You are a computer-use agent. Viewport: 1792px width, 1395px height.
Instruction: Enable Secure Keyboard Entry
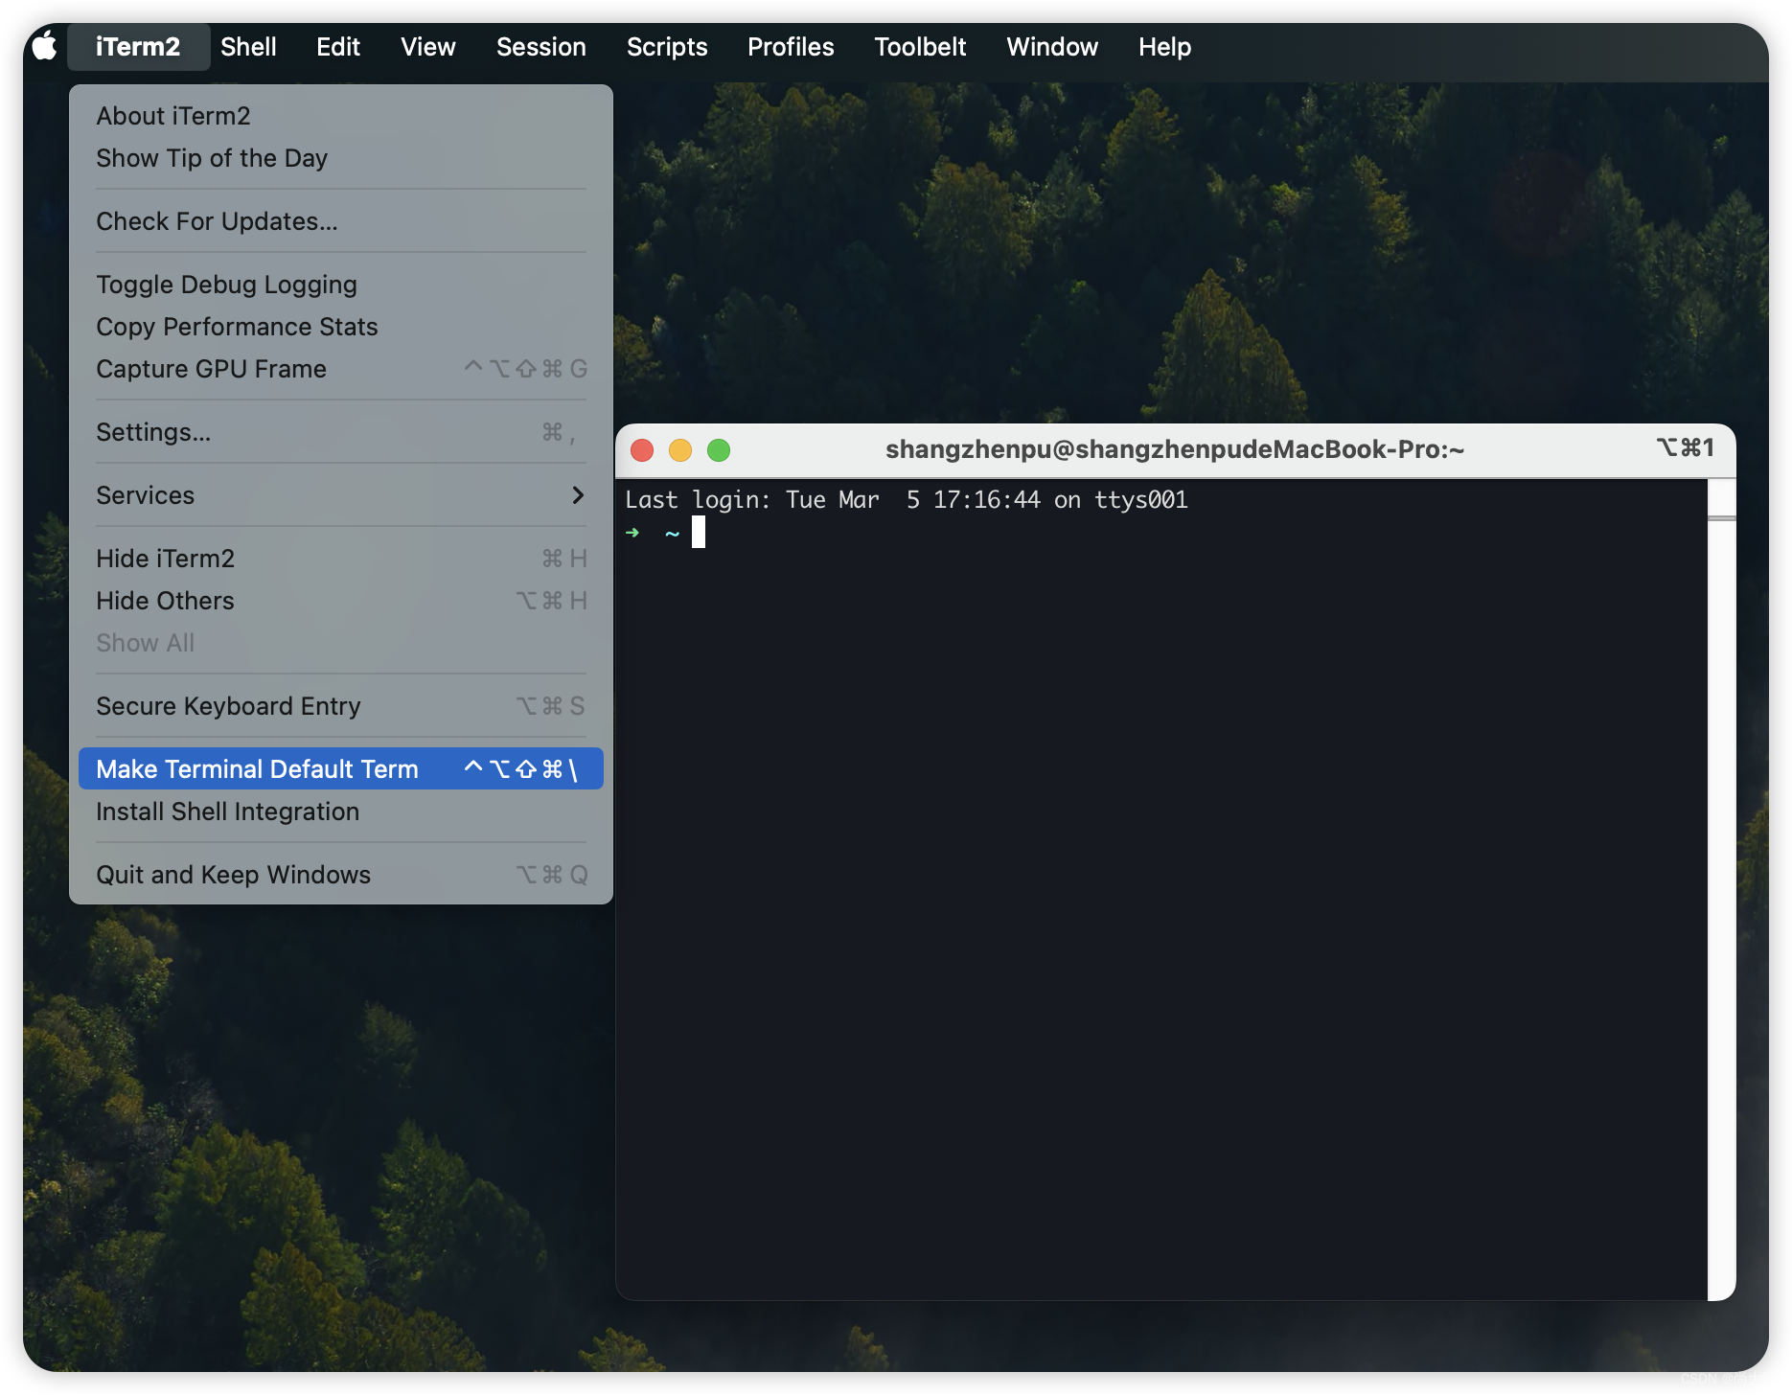(x=228, y=706)
